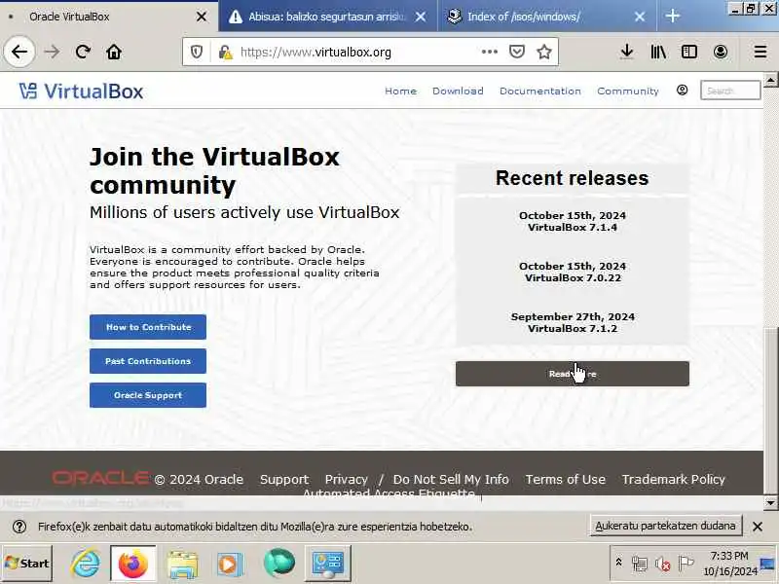Click the VirtualBox 7.1.4 release entry
The image size is (779, 584).
[x=573, y=222]
